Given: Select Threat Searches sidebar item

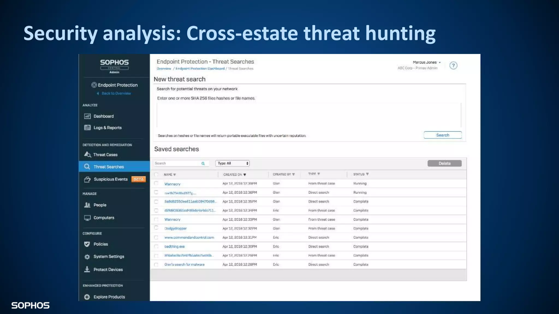Looking at the screenshot, I should (114, 167).
